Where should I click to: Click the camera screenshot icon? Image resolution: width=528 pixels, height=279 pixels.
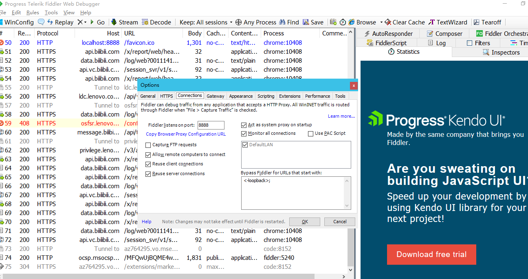click(333, 22)
